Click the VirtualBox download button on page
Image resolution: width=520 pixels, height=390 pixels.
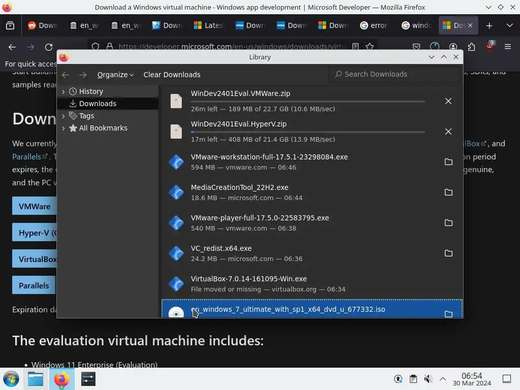(x=35, y=258)
